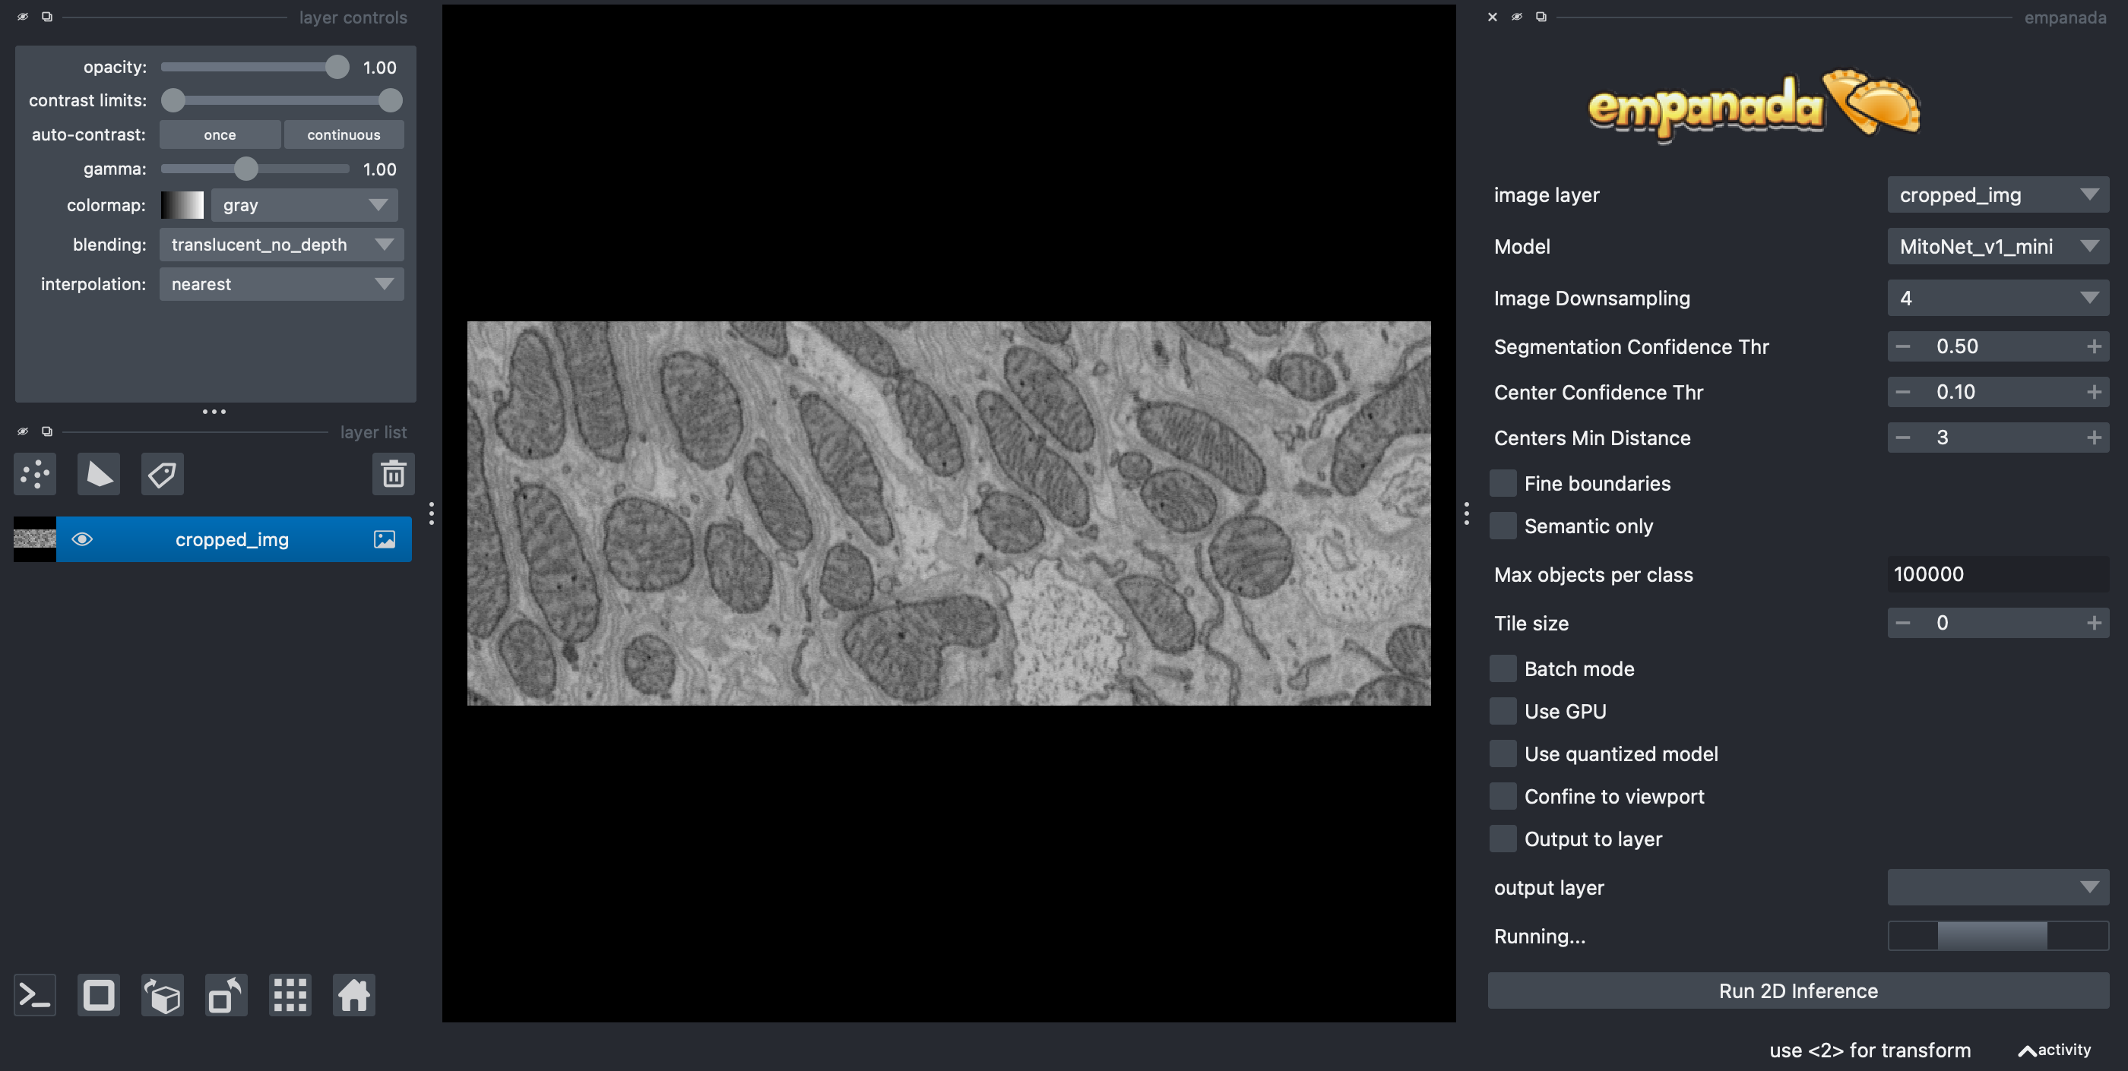Expand the Image Downsampling dropdown
This screenshot has height=1071, width=2128.
pyautogui.click(x=1997, y=298)
